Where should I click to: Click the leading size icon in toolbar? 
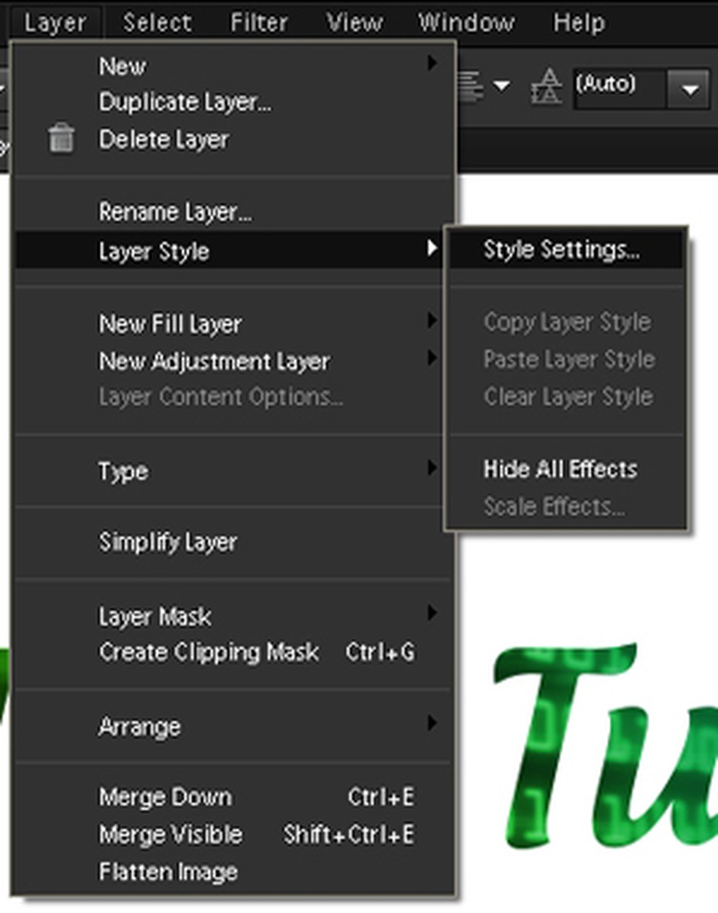pos(547,86)
